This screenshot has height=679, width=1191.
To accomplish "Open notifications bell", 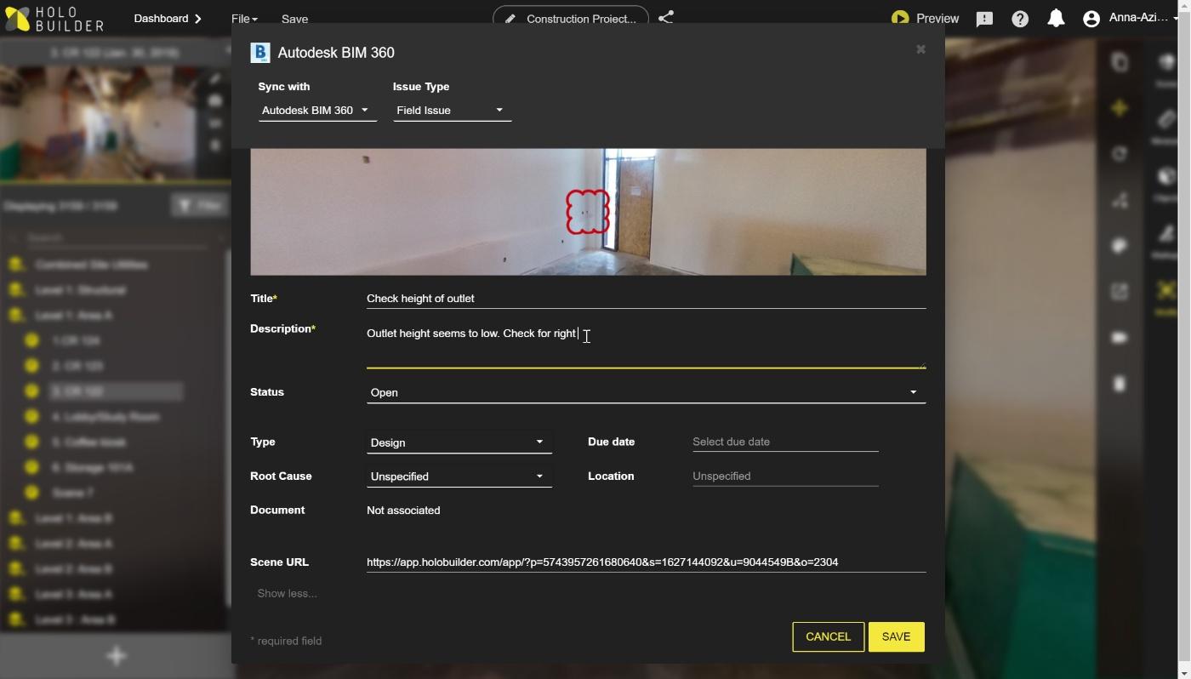I will point(1056,19).
